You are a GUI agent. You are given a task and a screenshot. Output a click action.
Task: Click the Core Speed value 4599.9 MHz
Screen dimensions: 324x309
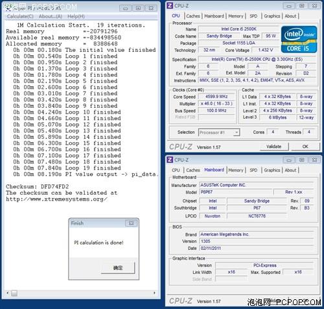tap(216, 97)
